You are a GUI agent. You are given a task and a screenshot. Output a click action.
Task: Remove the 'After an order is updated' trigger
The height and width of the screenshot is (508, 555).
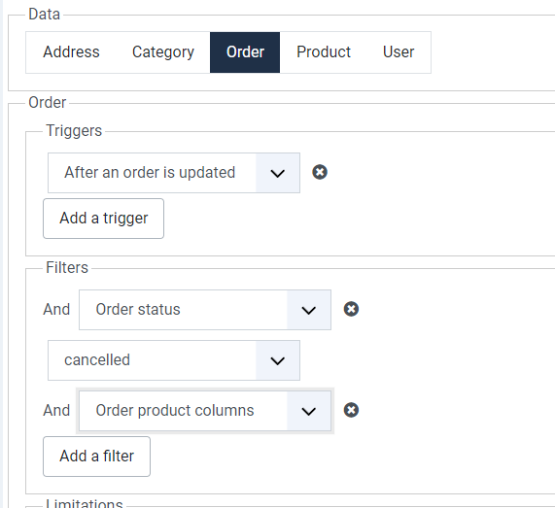pyautogui.click(x=320, y=172)
